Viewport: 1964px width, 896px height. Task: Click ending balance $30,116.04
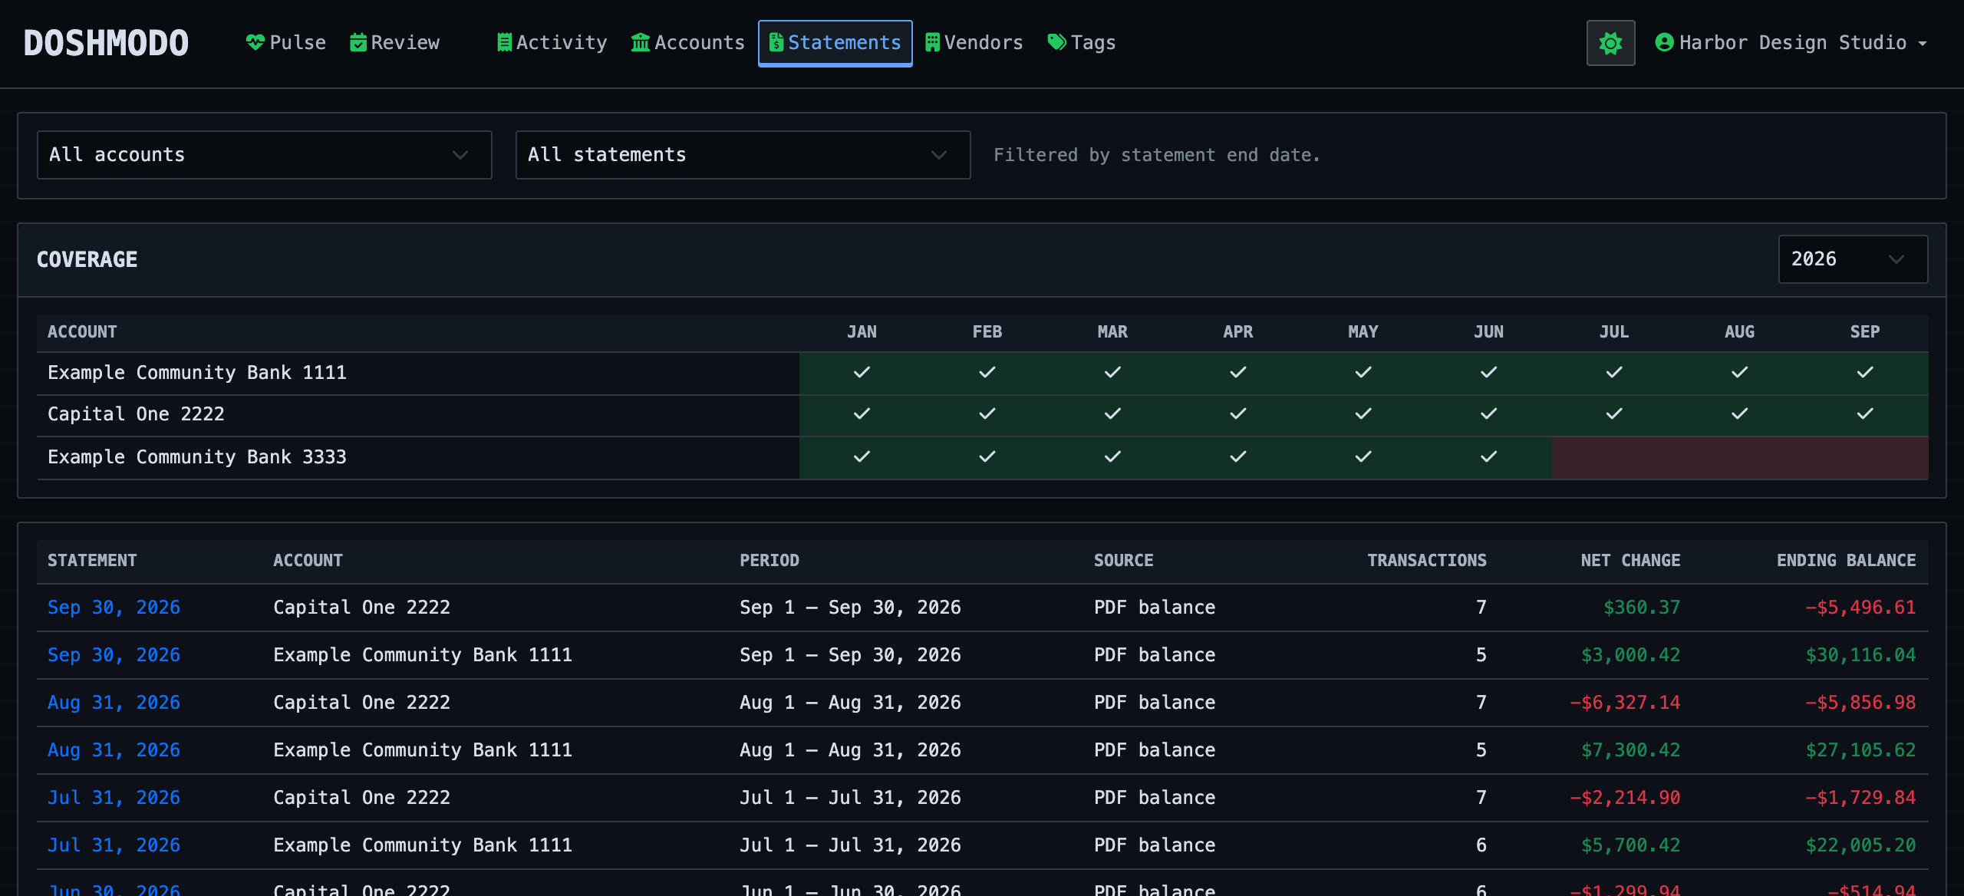point(1860,655)
